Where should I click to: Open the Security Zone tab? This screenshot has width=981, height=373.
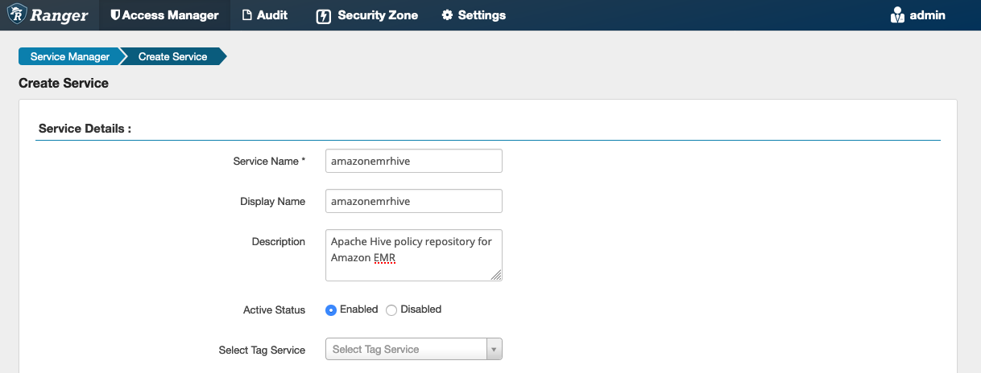pos(367,15)
